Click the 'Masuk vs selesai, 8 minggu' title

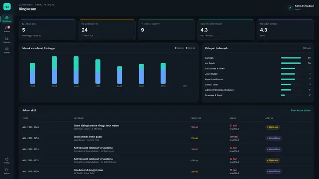[39, 48]
